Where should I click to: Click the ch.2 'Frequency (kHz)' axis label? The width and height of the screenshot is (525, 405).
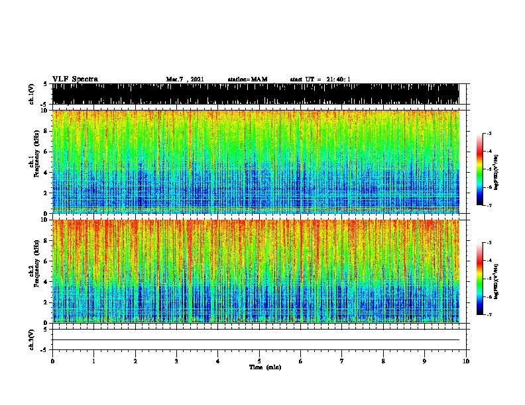[x=36, y=263]
